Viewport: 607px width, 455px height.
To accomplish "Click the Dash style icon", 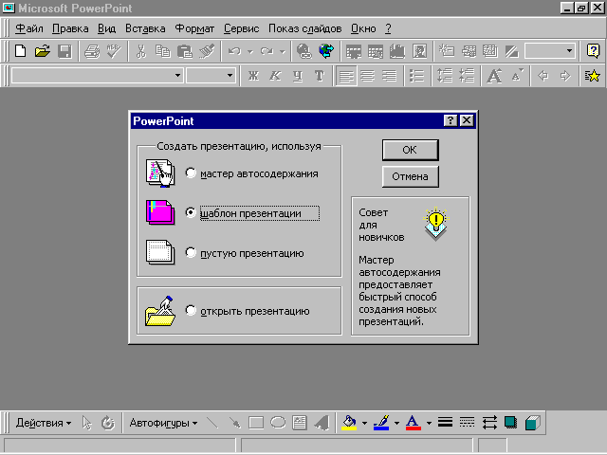I will tap(467, 423).
